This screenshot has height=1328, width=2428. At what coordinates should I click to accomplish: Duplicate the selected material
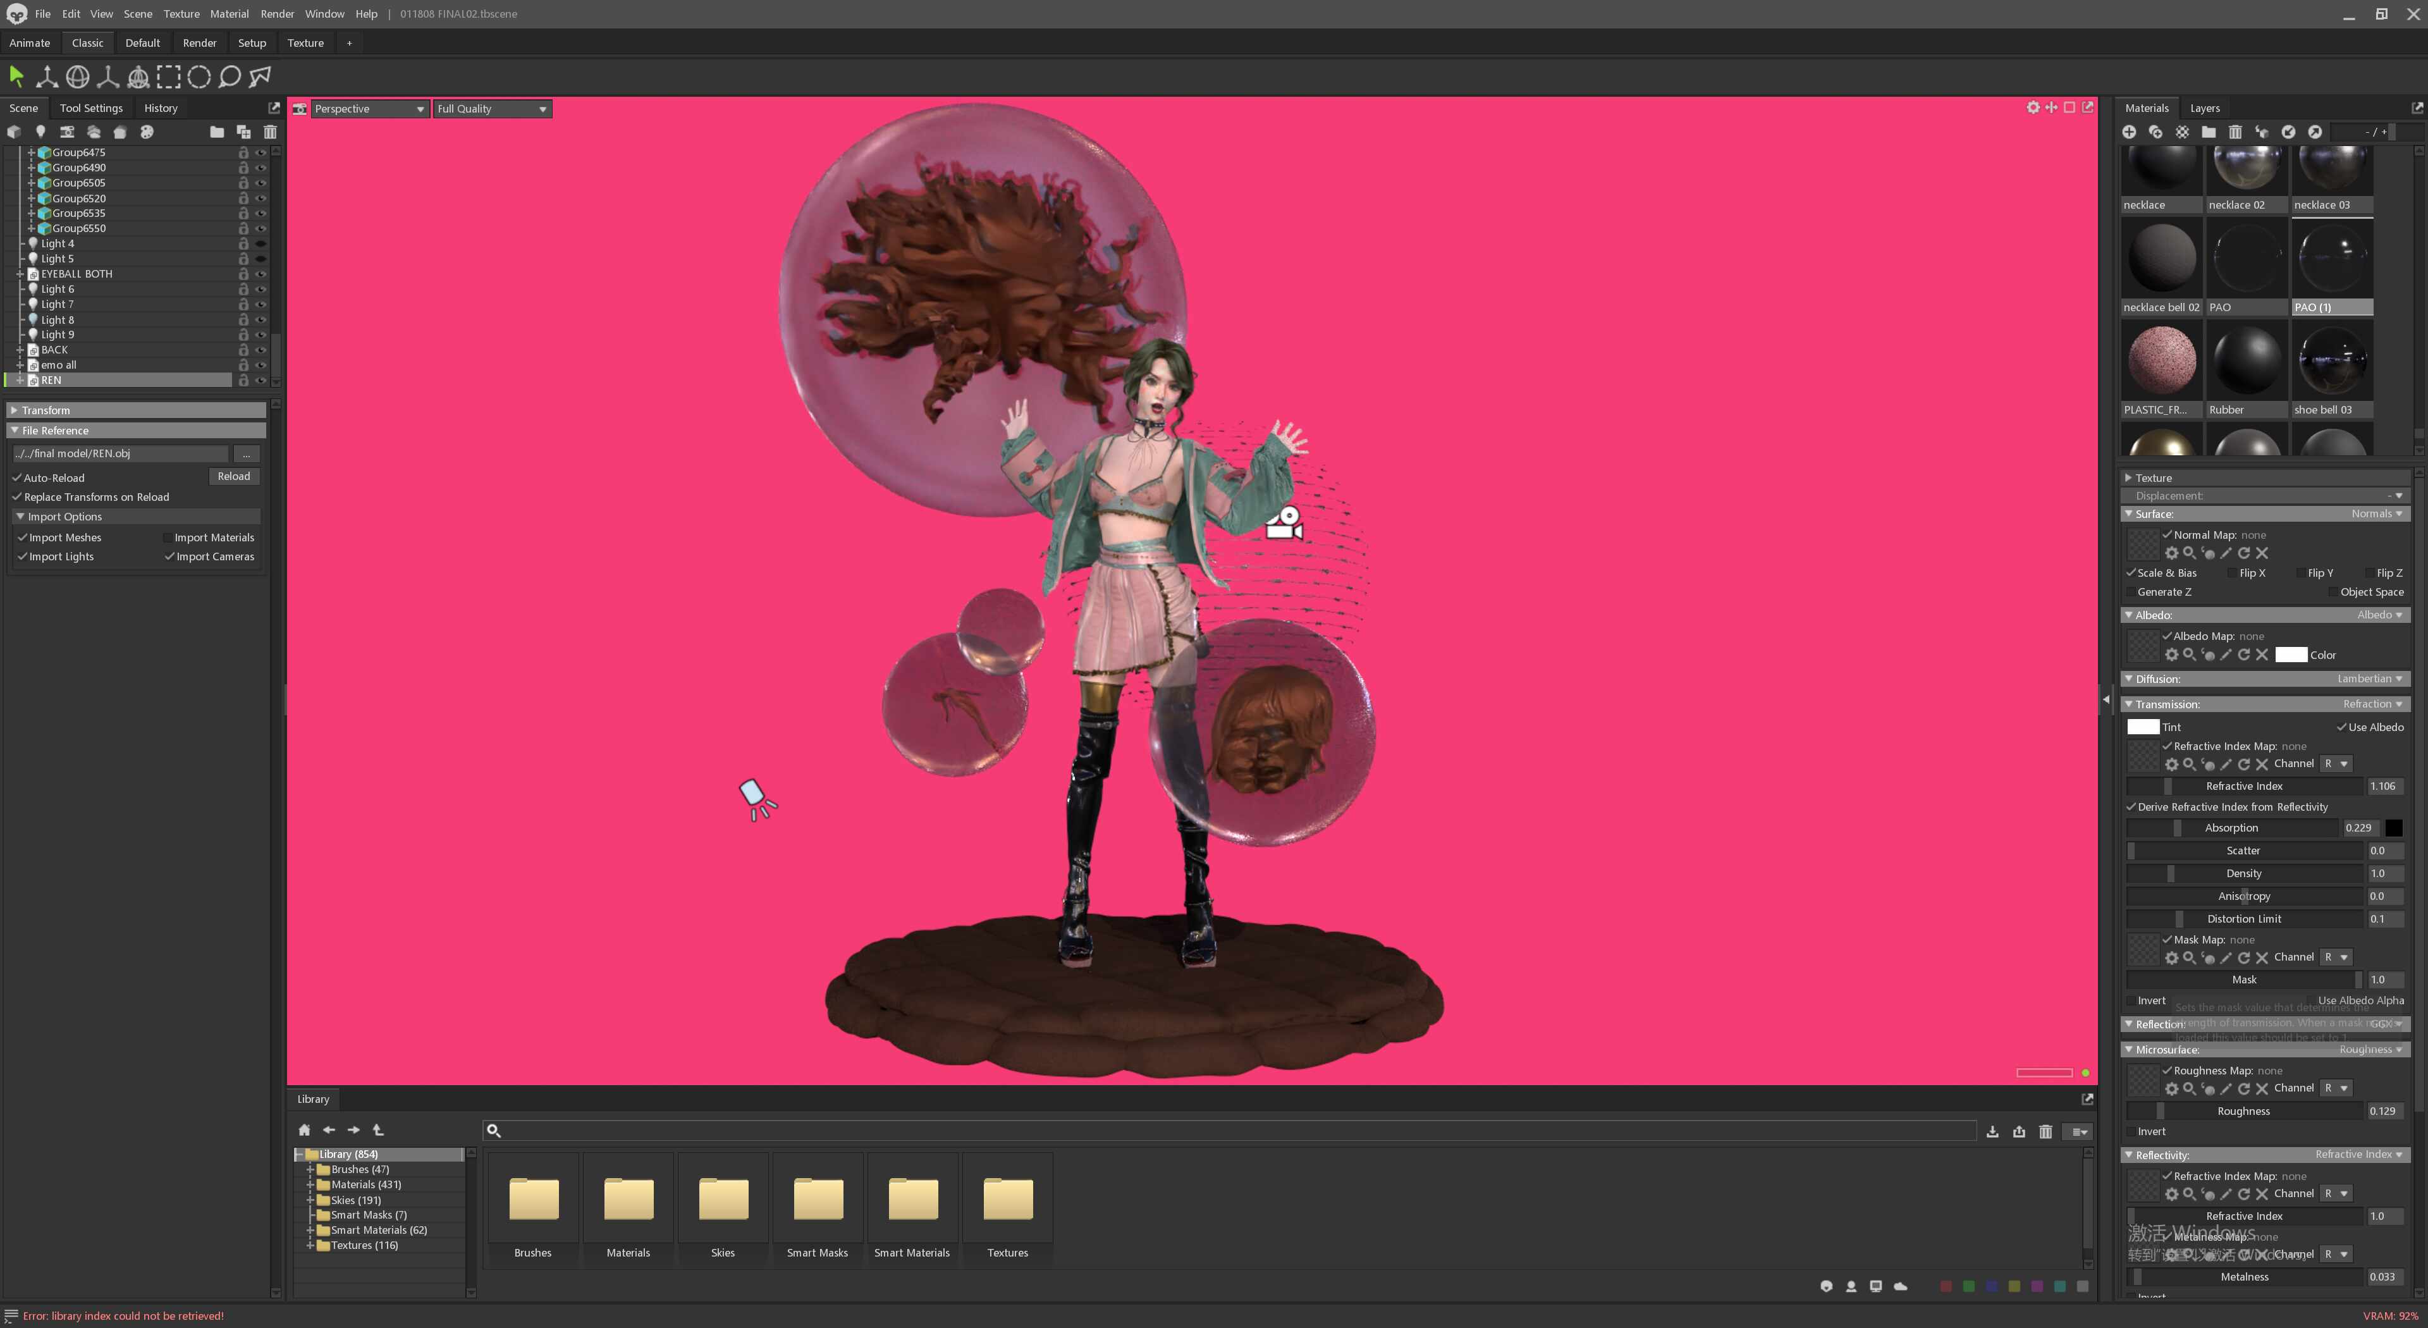pyautogui.click(x=2155, y=132)
